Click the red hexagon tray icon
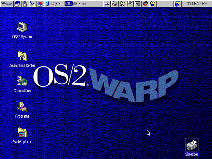 (x=145, y=4)
